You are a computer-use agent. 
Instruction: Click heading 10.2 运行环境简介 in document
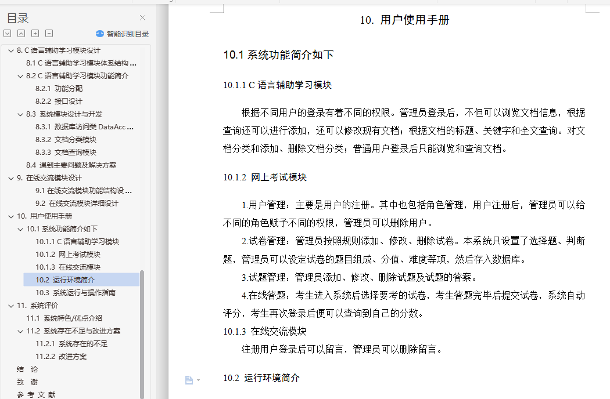pos(261,378)
